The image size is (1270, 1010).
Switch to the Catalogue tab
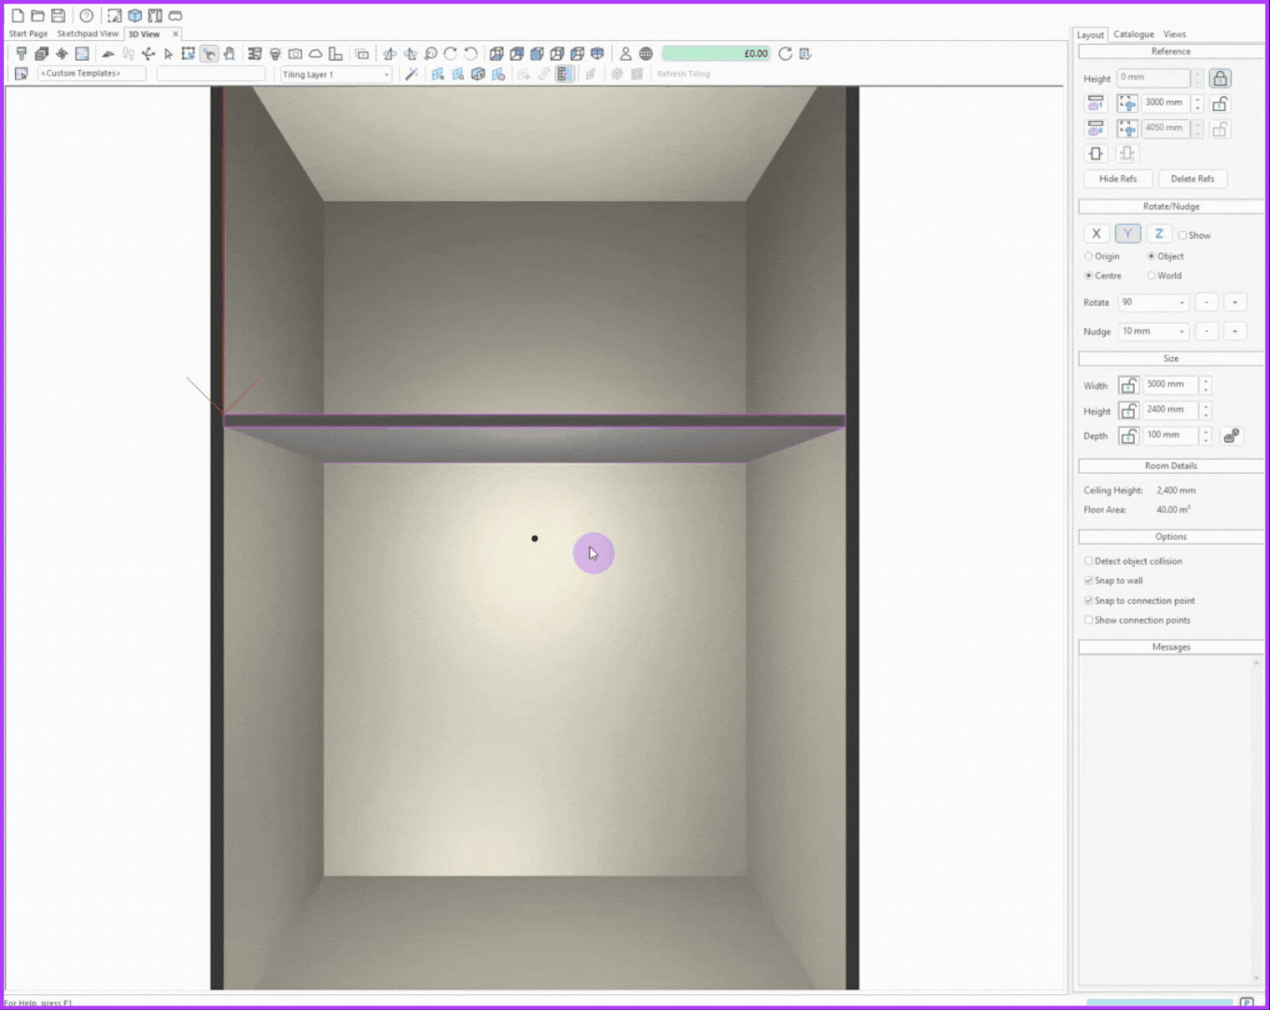[1133, 35]
